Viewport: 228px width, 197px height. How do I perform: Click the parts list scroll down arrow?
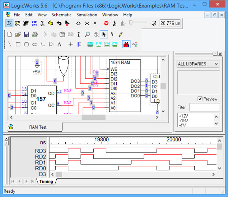(x=216, y=124)
